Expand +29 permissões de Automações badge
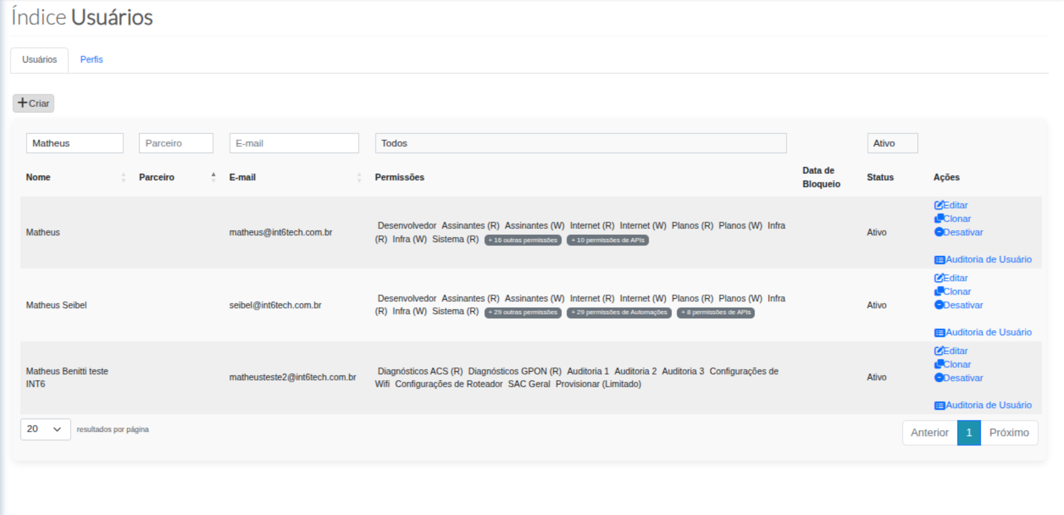 tap(619, 312)
